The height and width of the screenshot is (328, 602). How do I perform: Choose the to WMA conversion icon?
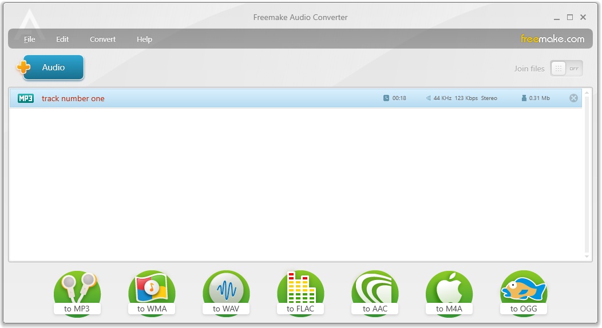152,294
